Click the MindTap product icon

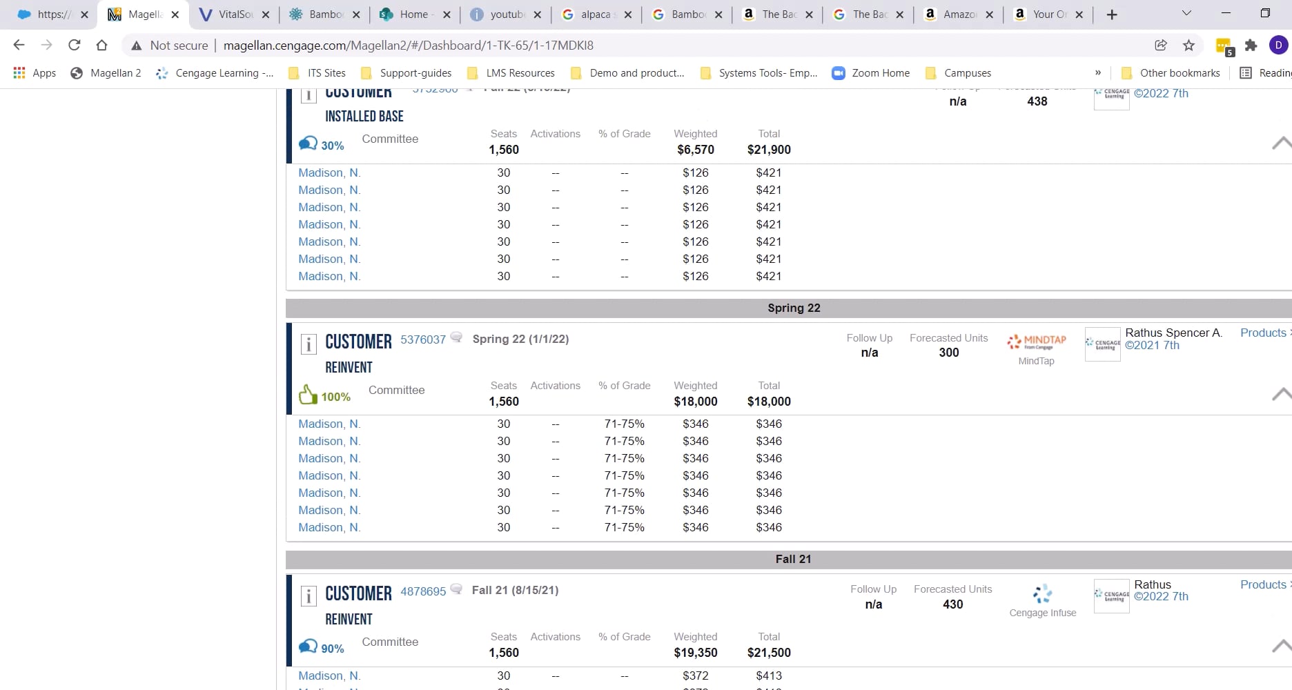point(1035,342)
